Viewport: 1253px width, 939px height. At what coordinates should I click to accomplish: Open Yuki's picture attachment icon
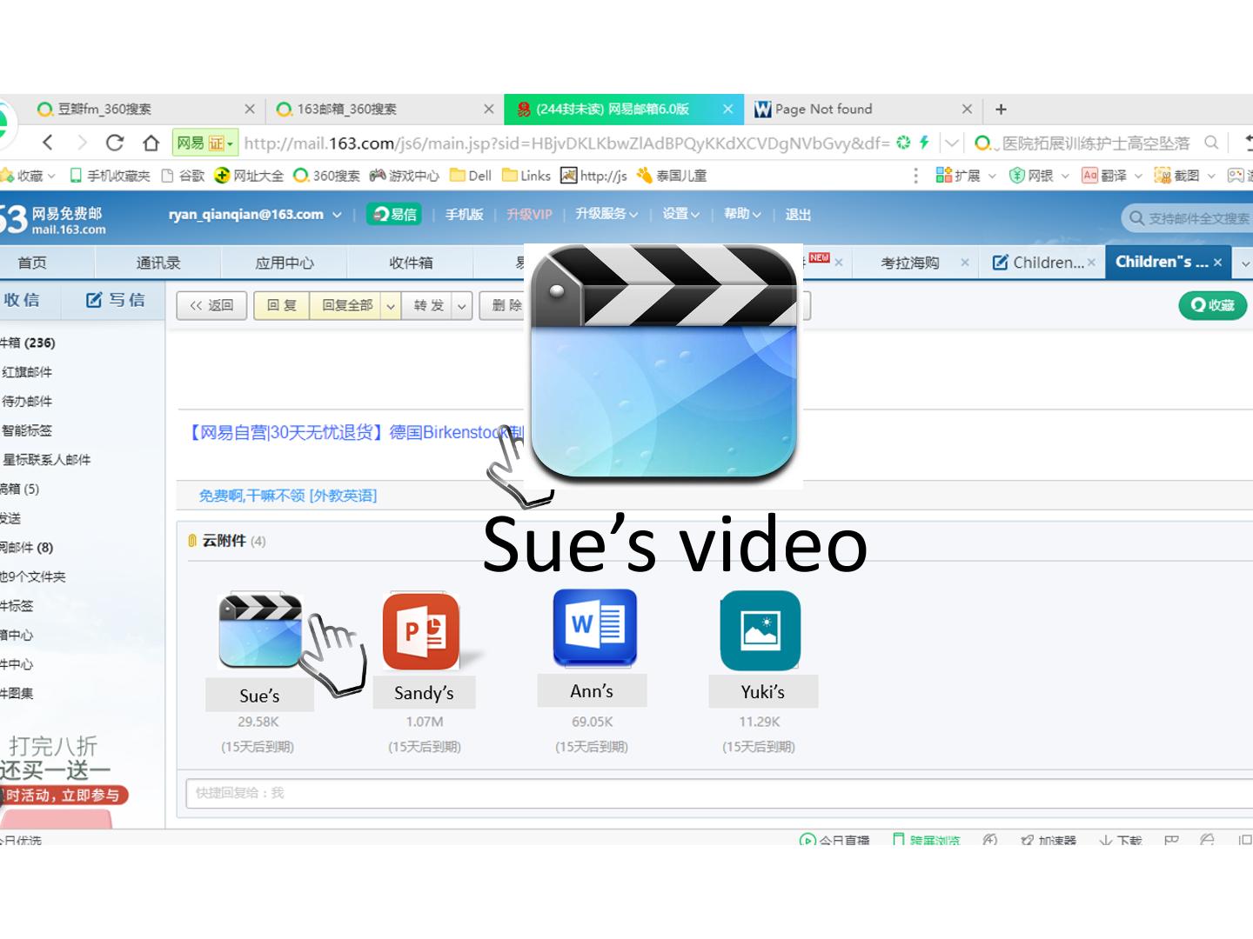click(761, 630)
